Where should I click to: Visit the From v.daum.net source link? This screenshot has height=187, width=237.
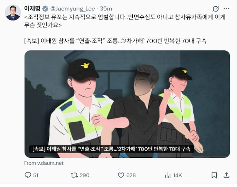[x=44, y=163]
